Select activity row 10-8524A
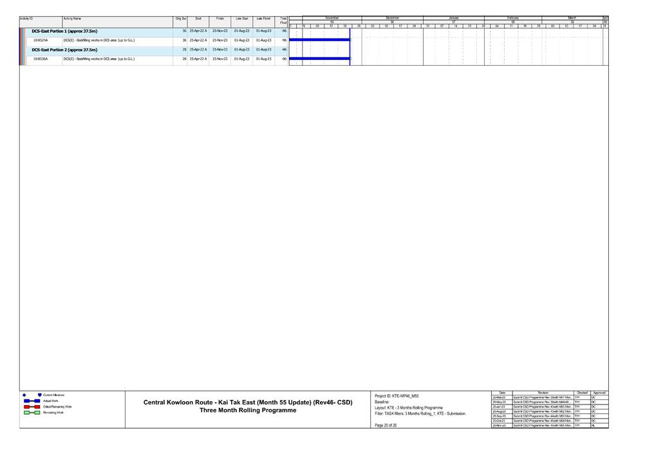Image resolution: width=645 pixels, height=456 pixels. (41, 40)
